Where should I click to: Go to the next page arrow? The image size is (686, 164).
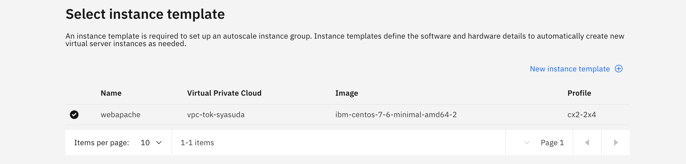(x=616, y=142)
